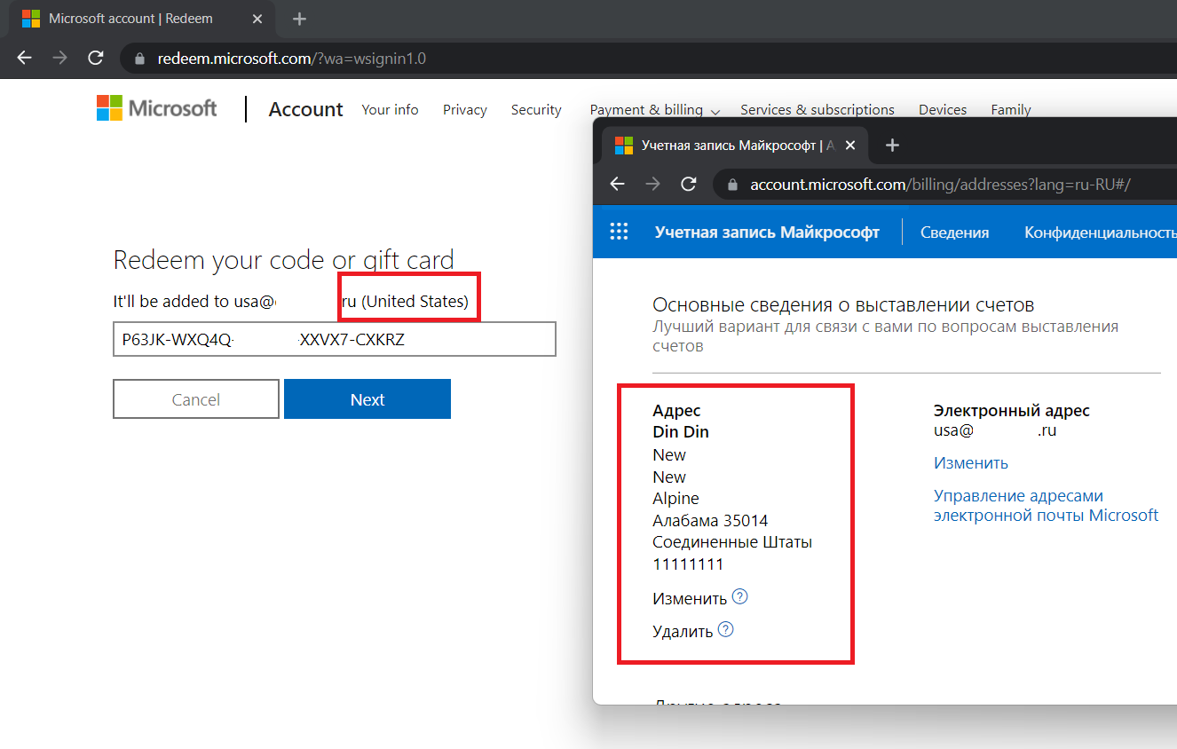Click Изменить link under Электронный адрес
The width and height of the screenshot is (1177, 749).
971,463
